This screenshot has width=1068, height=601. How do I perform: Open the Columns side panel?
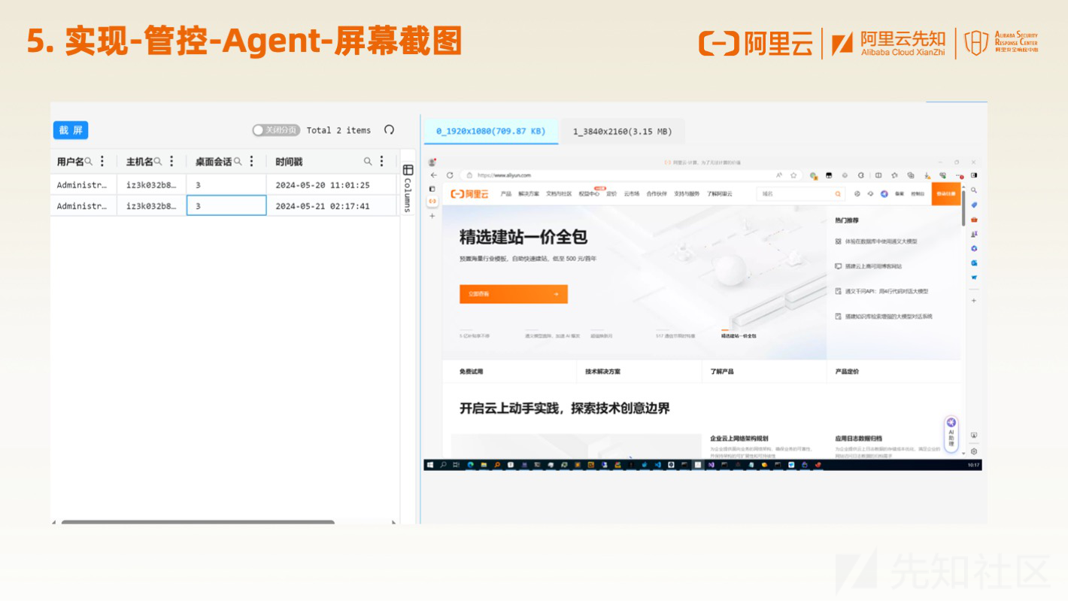point(408,188)
